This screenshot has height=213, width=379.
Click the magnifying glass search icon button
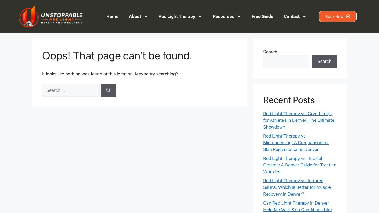108,90
